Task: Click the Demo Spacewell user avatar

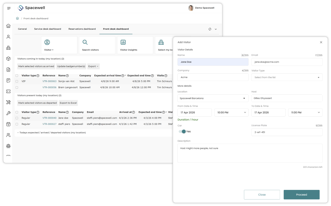Action: [191, 8]
